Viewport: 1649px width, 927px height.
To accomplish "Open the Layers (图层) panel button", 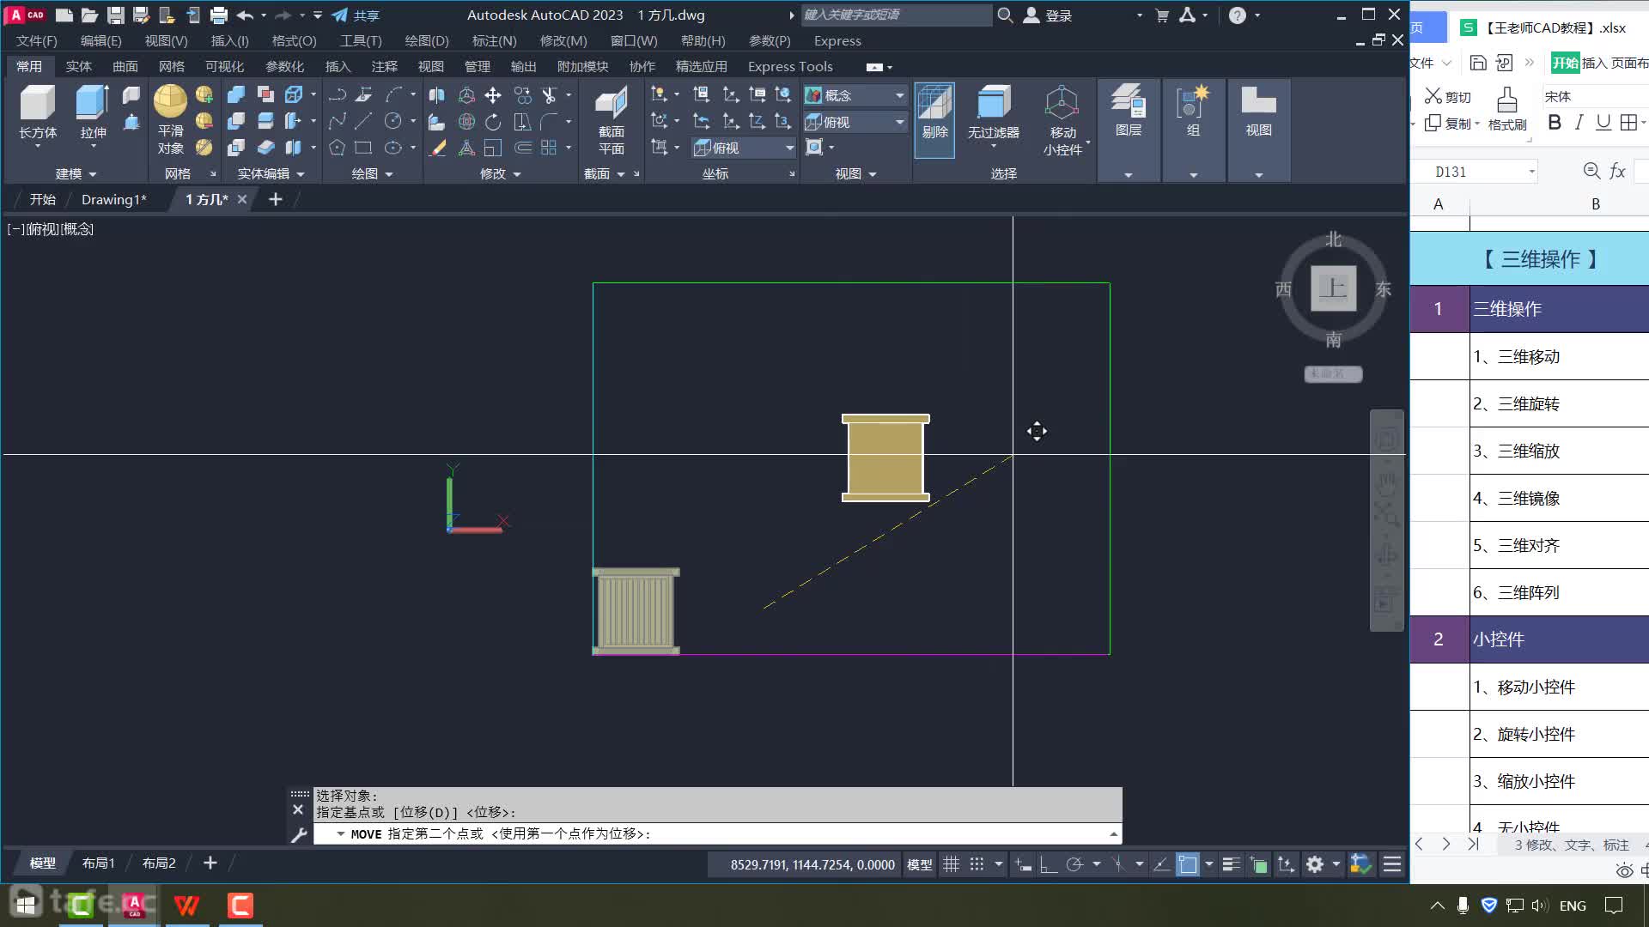I will click(1128, 112).
